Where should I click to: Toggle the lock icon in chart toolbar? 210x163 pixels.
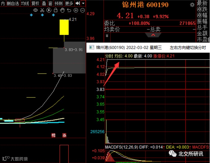[55, 10]
